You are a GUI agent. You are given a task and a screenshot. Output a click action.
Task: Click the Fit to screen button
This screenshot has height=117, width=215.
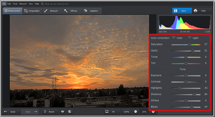point(112,112)
